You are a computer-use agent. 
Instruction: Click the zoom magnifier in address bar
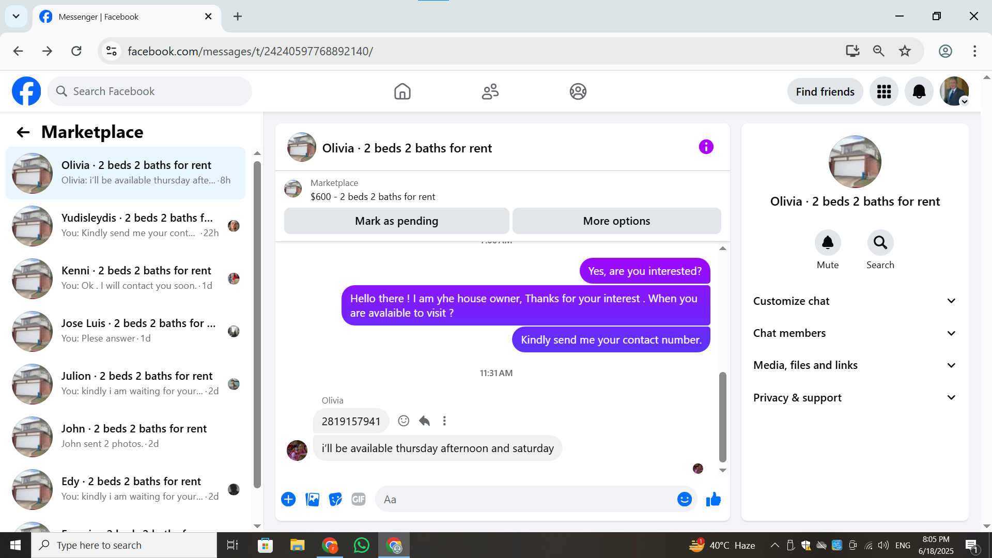point(879,51)
